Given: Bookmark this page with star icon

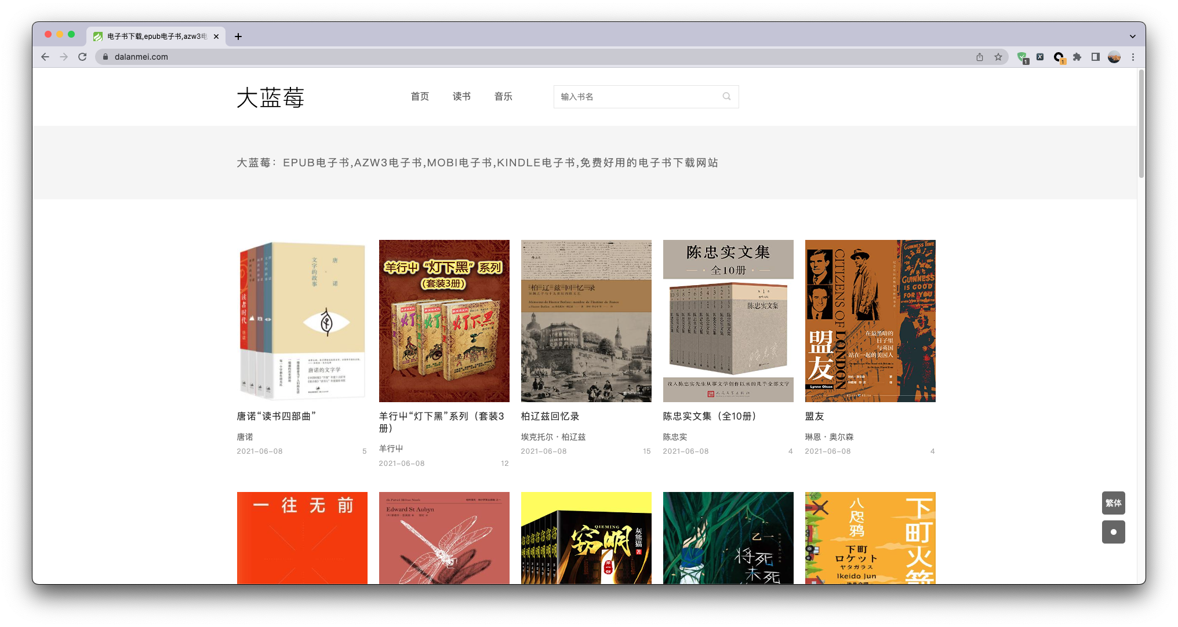Looking at the screenshot, I should click(x=998, y=57).
